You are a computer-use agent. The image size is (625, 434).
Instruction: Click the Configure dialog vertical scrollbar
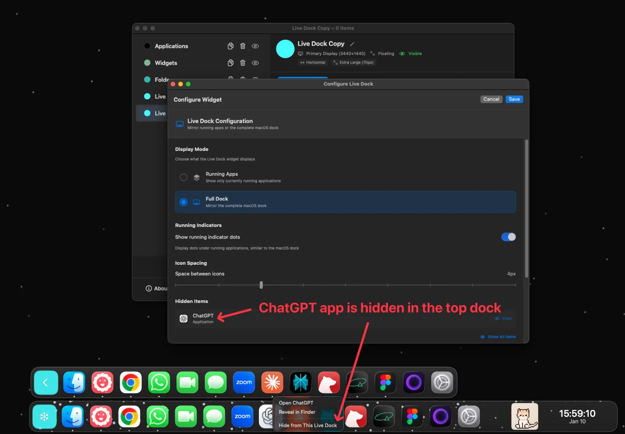527,209
